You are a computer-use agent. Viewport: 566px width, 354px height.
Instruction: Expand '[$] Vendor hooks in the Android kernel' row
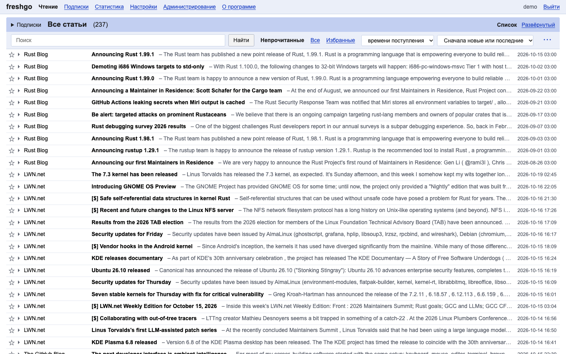pos(19,246)
